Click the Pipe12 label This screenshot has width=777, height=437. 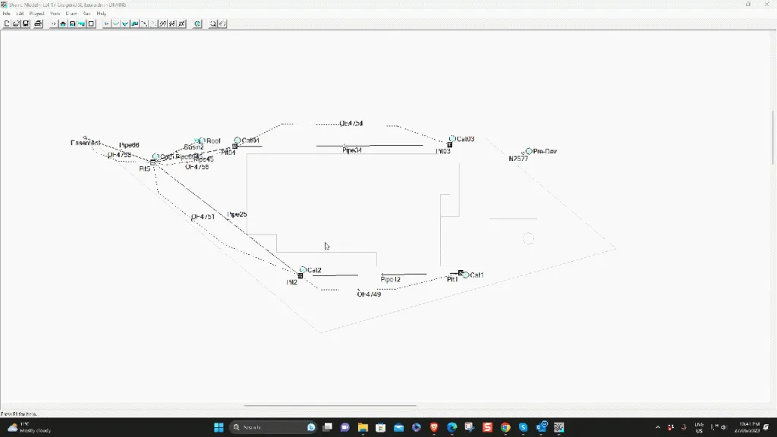click(391, 279)
